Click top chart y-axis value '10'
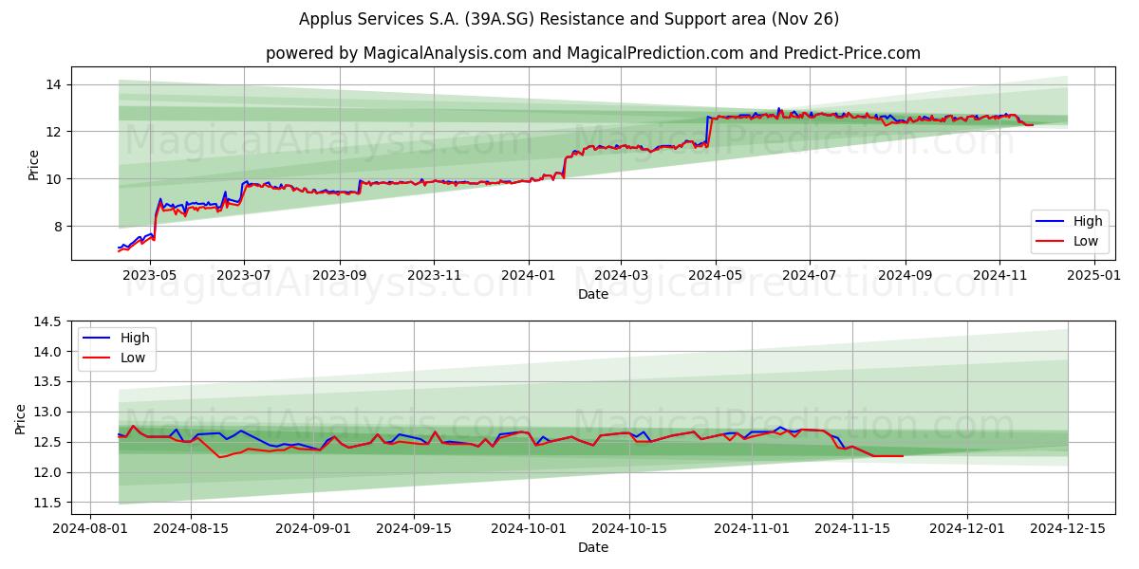The image size is (1139, 569). coord(54,179)
